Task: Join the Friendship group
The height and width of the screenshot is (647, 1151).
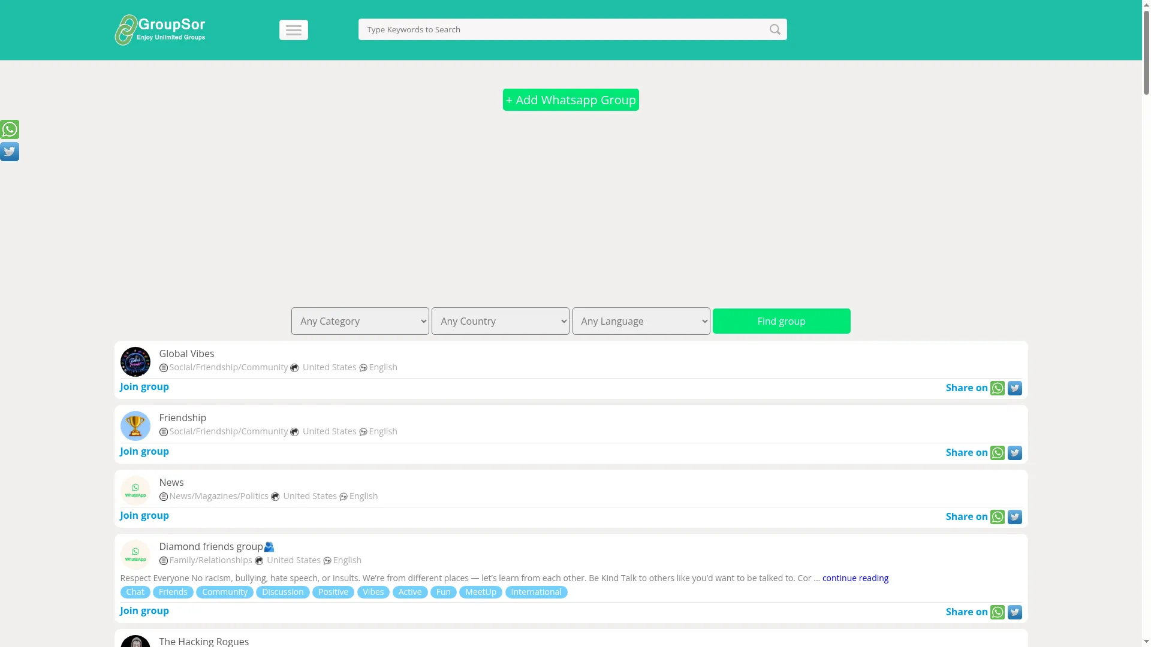Action: 144,451
